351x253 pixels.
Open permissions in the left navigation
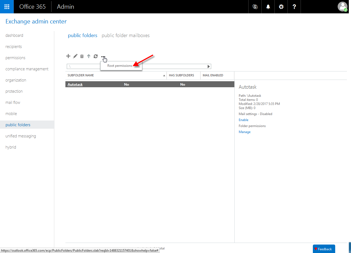tap(15, 58)
